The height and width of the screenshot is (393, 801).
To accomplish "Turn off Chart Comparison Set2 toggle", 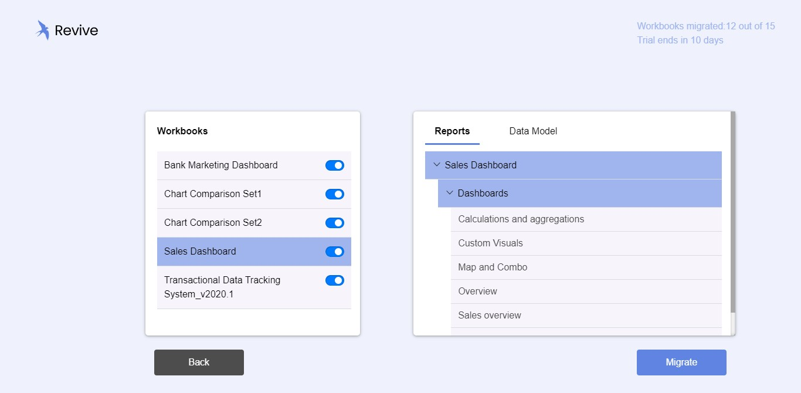I will point(334,223).
